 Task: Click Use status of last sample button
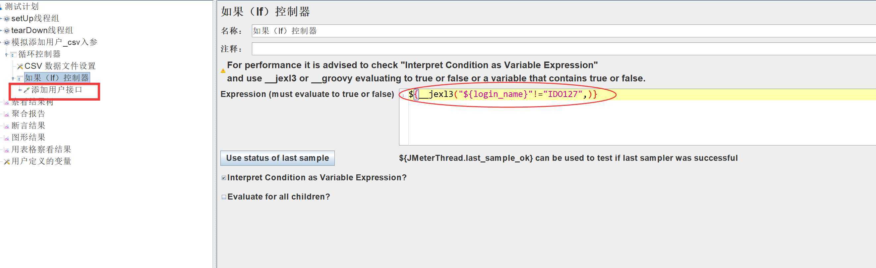(x=277, y=158)
